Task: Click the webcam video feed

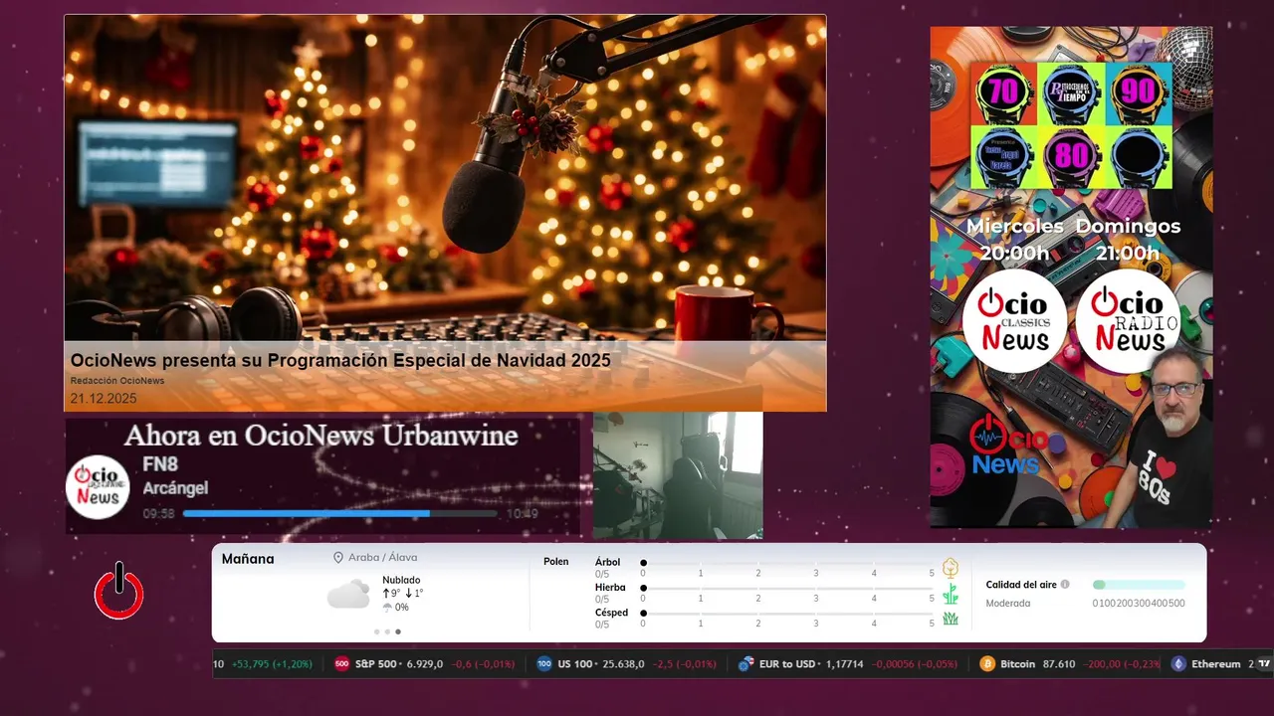Action: (678, 475)
